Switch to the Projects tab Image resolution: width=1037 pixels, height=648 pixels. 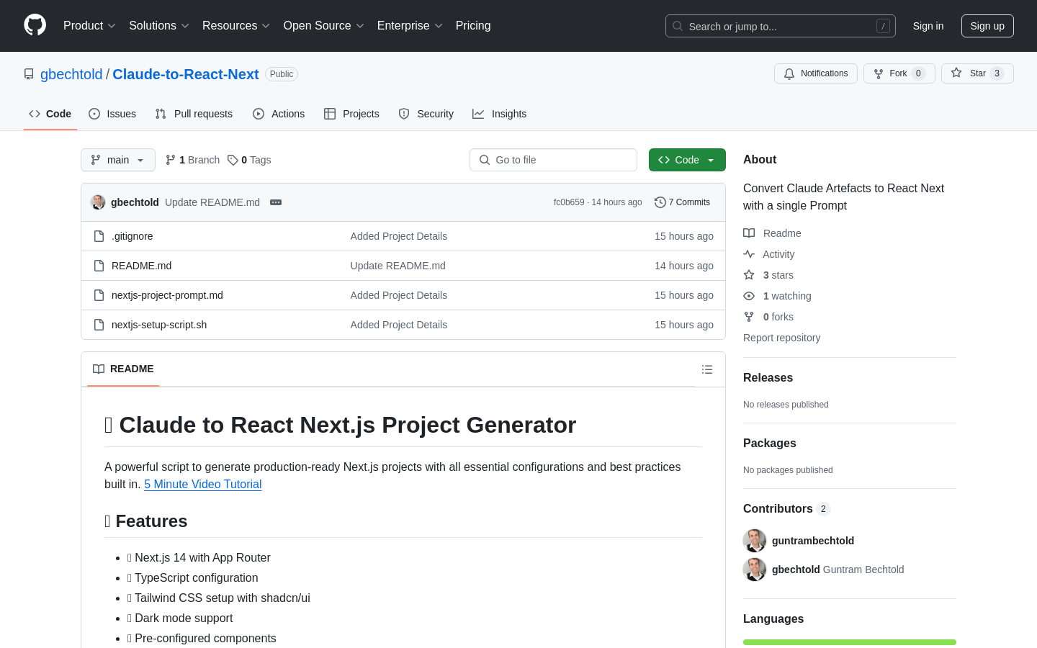click(351, 114)
